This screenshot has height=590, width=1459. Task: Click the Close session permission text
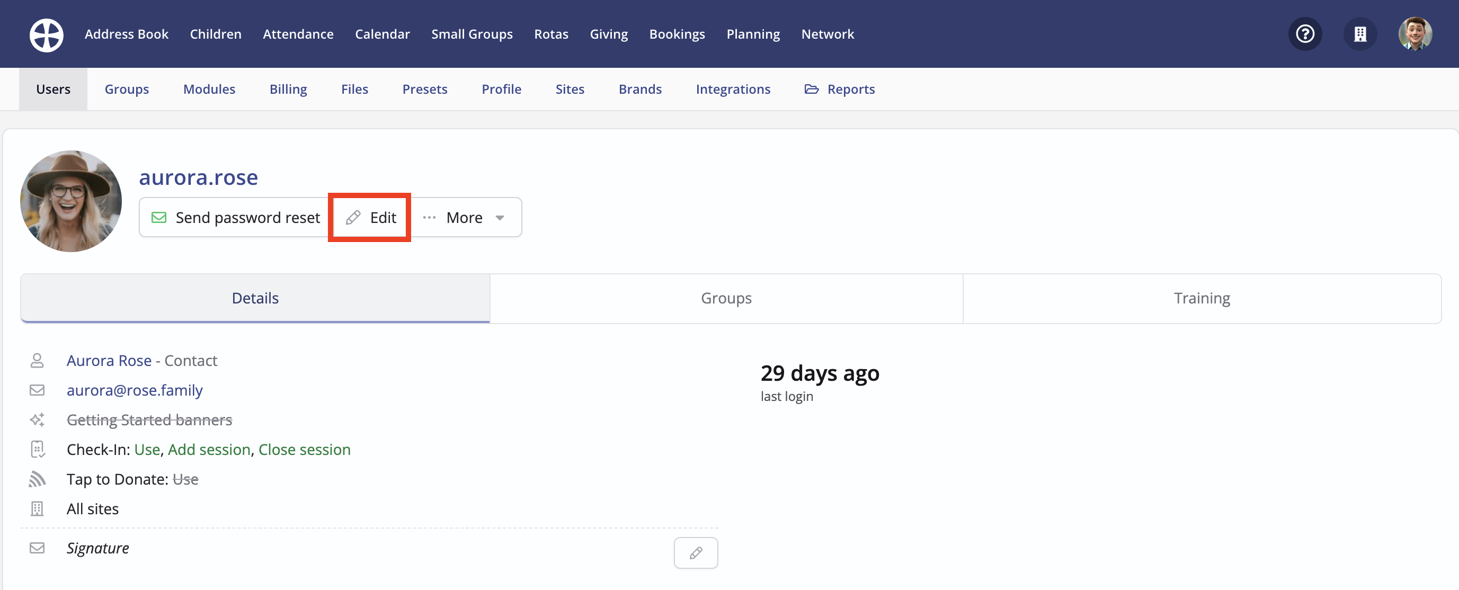click(305, 450)
